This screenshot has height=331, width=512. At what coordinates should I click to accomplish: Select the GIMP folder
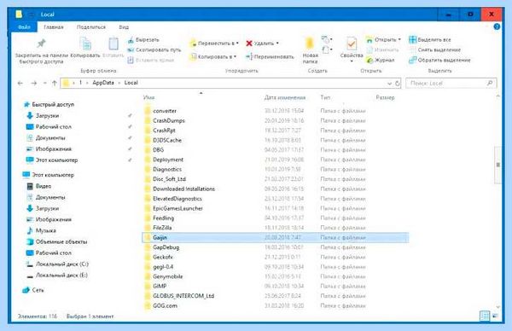click(160, 287)
